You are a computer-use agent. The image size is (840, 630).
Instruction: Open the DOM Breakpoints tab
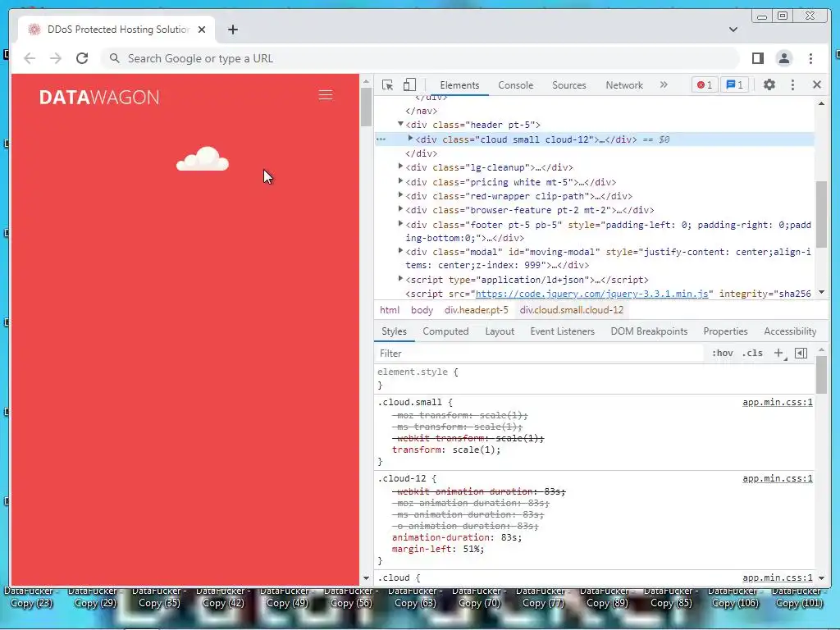coord(650,331)
